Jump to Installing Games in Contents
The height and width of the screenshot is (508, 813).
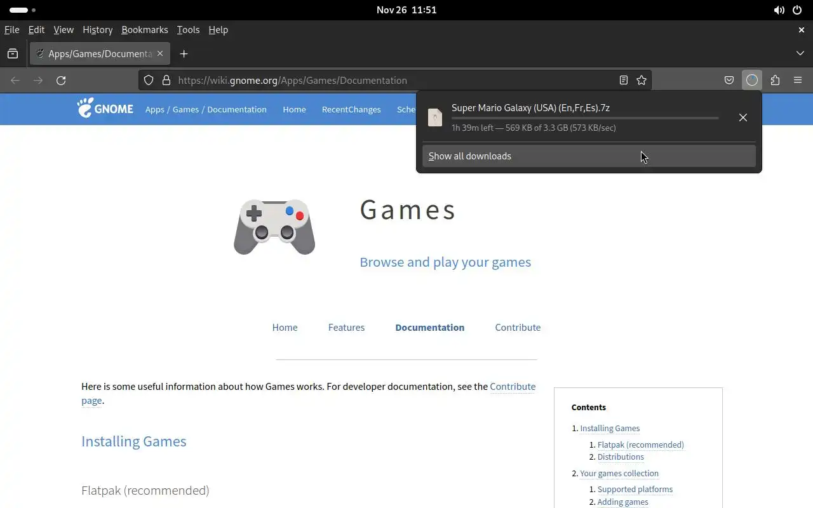pyautogui.click(x=610, y=429)
